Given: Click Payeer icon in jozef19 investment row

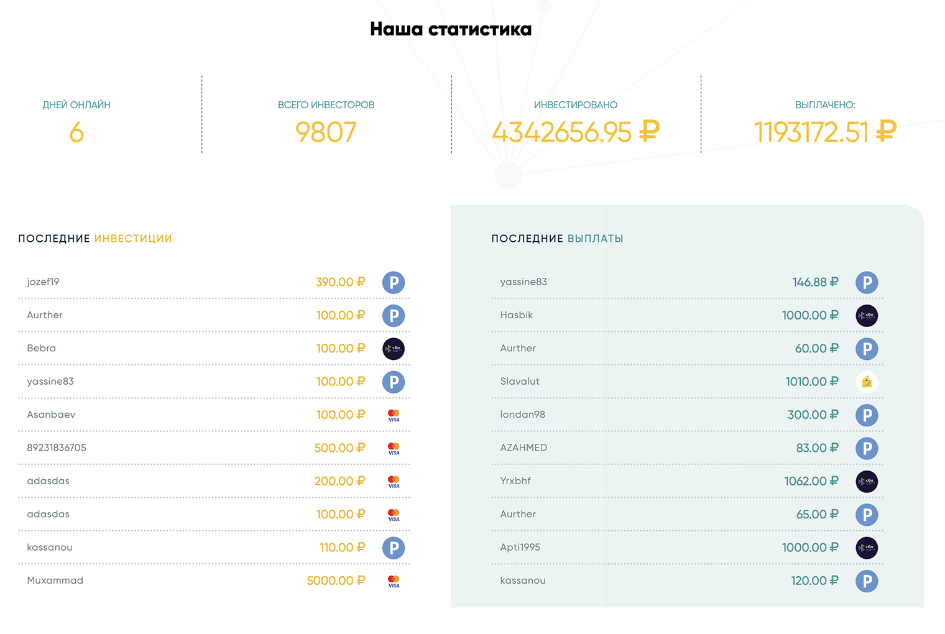Looking at the screenshot, I should (x=394, y=282).
